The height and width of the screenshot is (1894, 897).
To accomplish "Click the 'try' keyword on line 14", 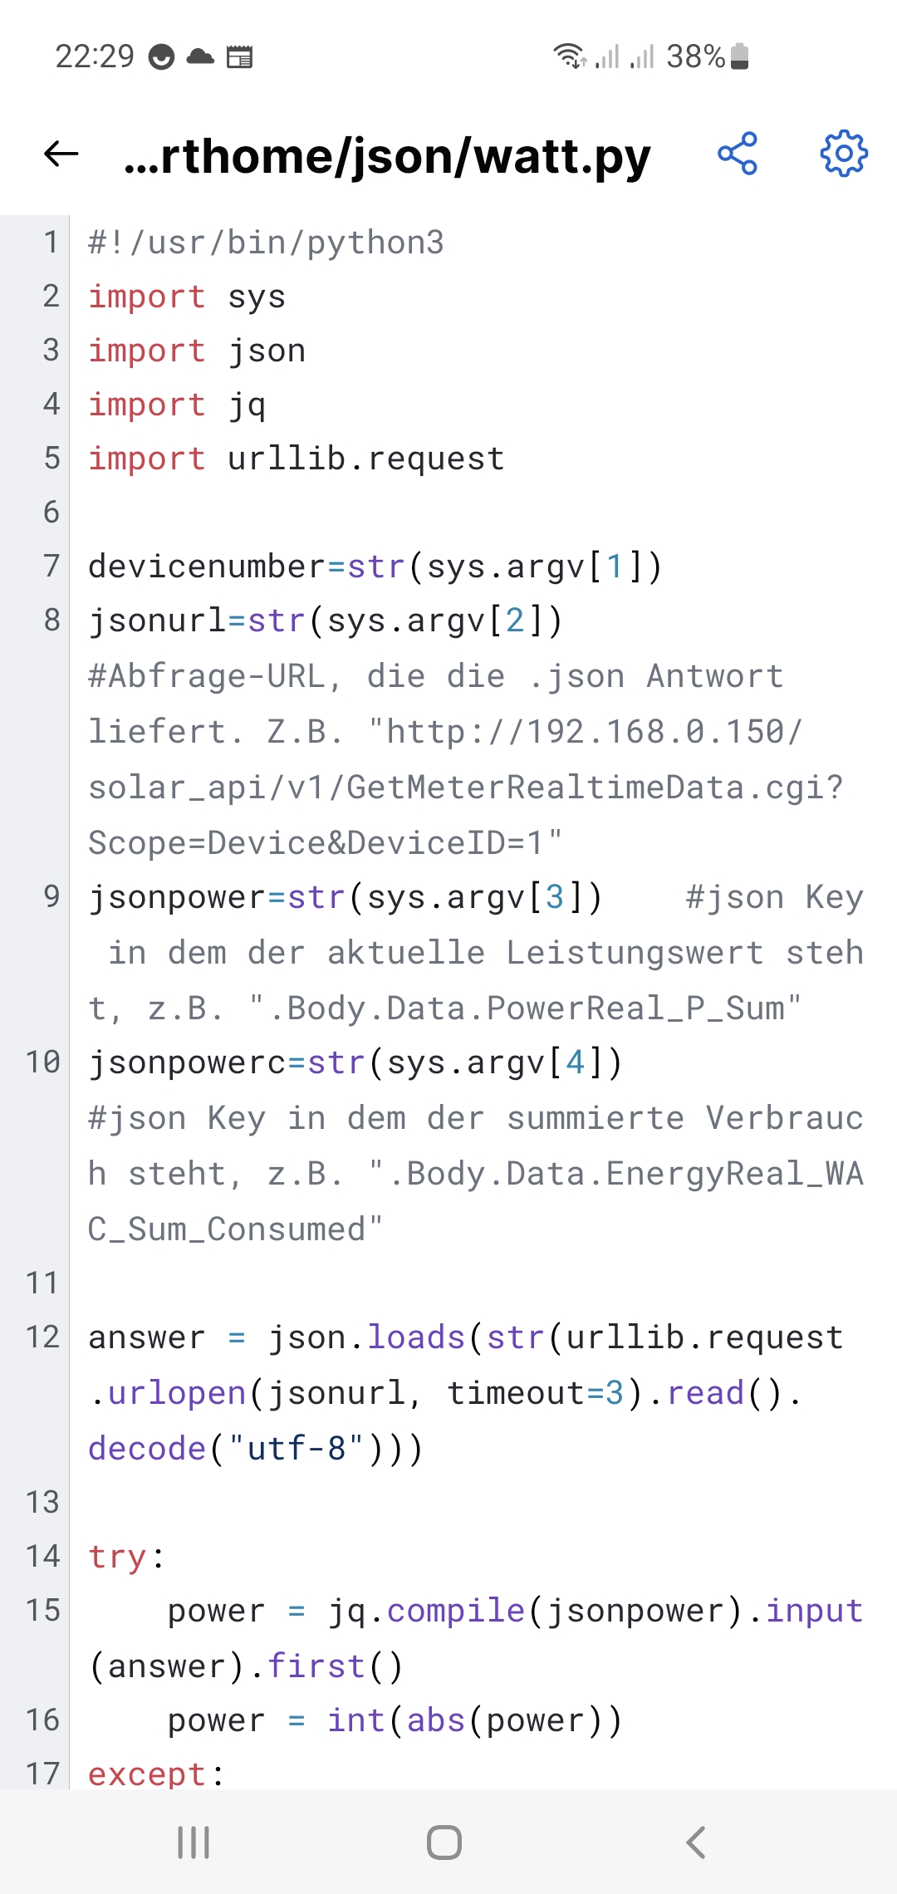I will point(117,1556).
